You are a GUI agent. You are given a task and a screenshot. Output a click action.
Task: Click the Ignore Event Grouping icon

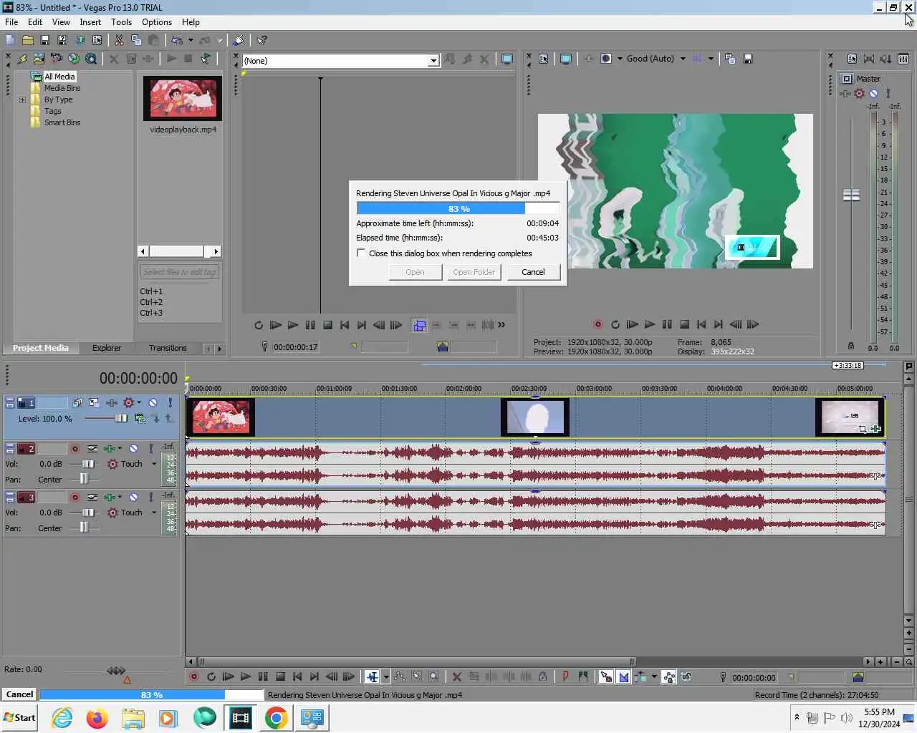tap(686, 676)
